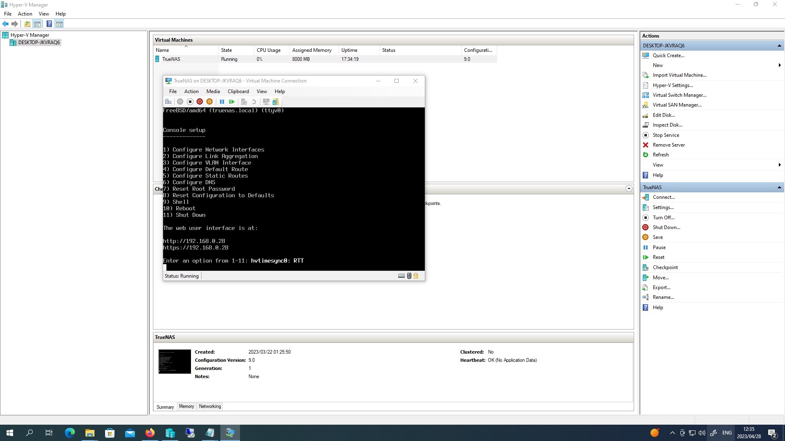Click the green Reset icon in VM toolbar
This screenshot has width=785, height=441.
tap(232, 102)
